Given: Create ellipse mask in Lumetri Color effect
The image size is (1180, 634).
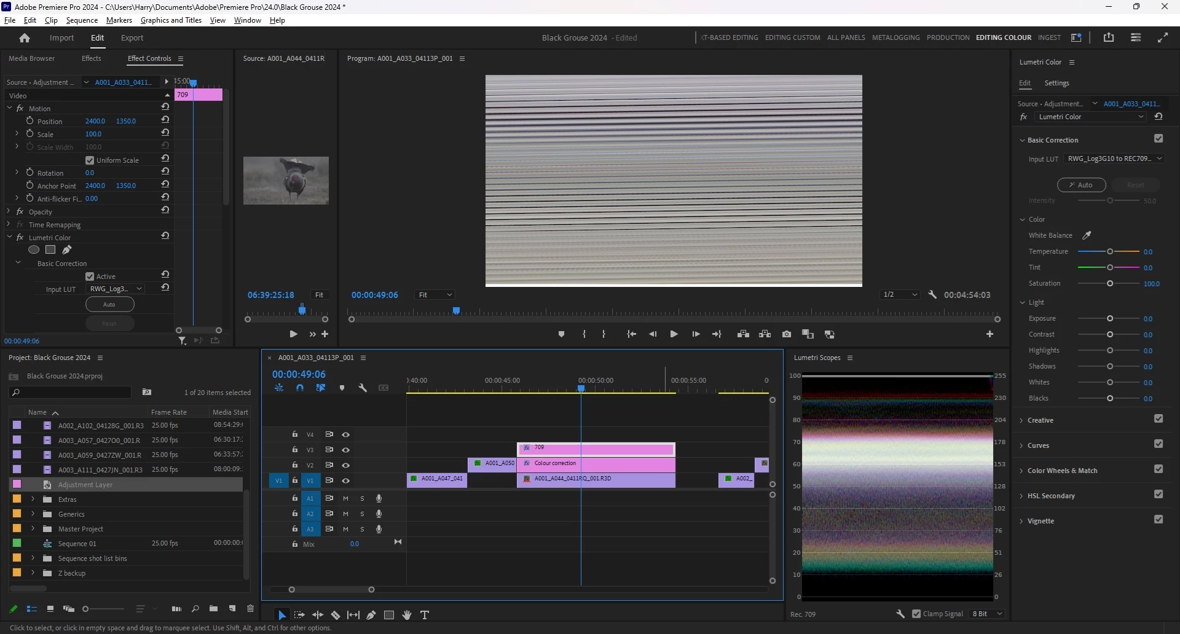Looking at the screenshot, I should point(34,250).
